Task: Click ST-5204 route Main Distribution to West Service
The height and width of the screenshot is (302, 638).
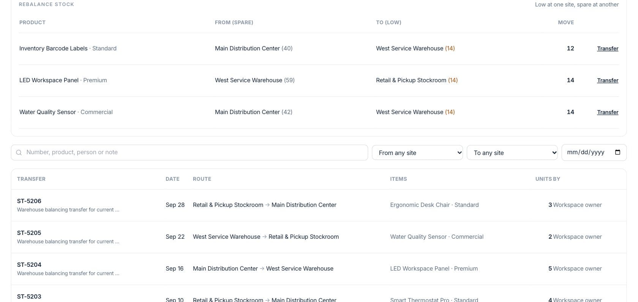Action: click(263, 269)
